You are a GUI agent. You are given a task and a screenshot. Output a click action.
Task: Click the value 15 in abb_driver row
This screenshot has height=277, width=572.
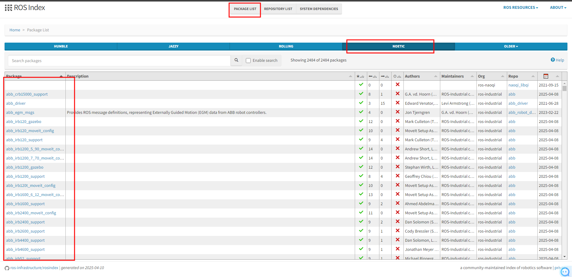pos(383,103)
